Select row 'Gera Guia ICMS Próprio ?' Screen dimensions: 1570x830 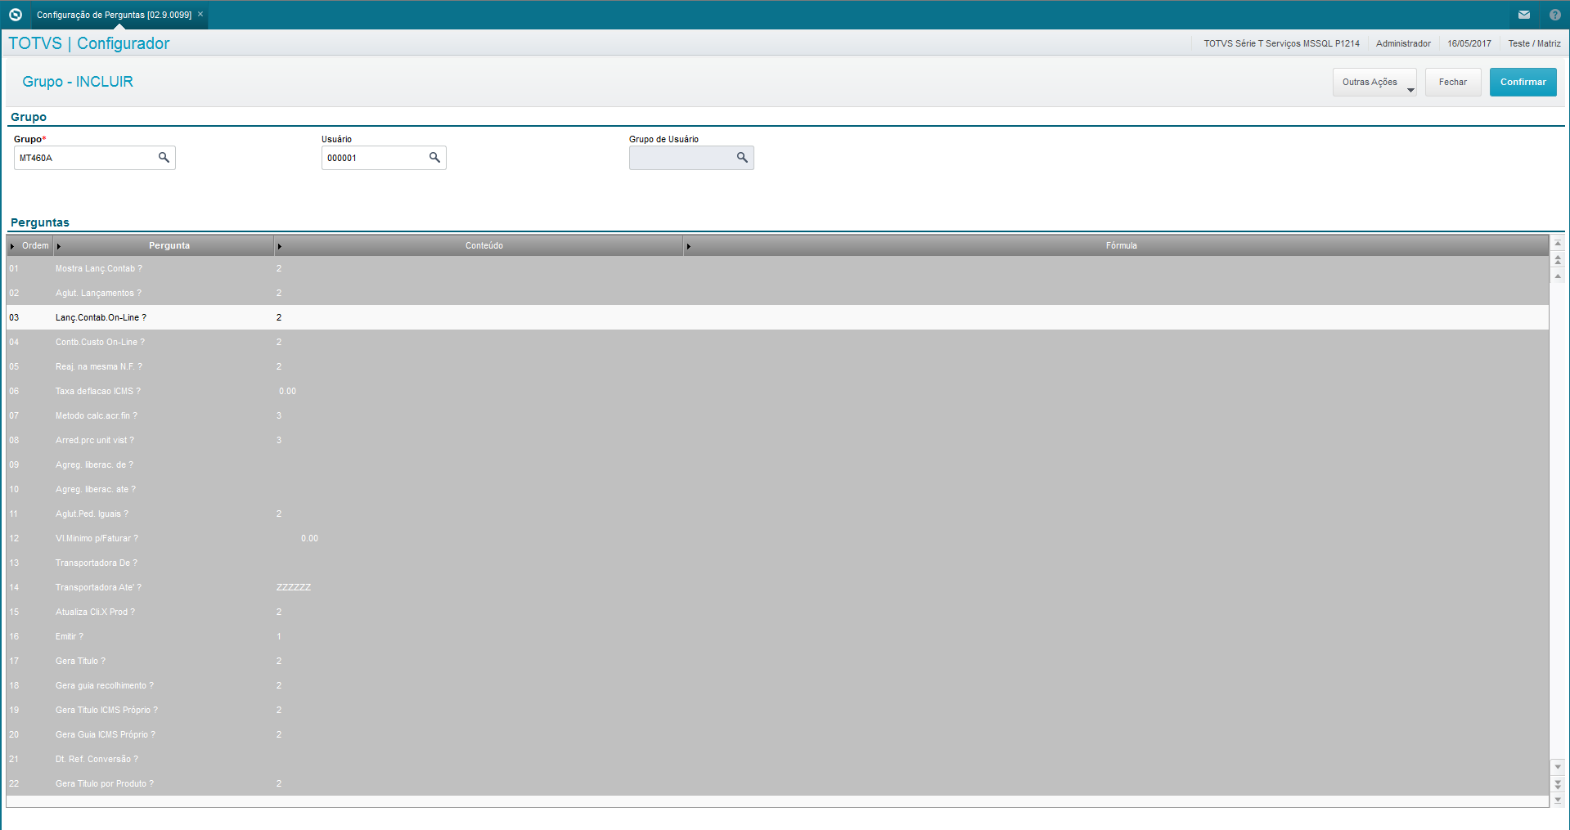(777, 734)
